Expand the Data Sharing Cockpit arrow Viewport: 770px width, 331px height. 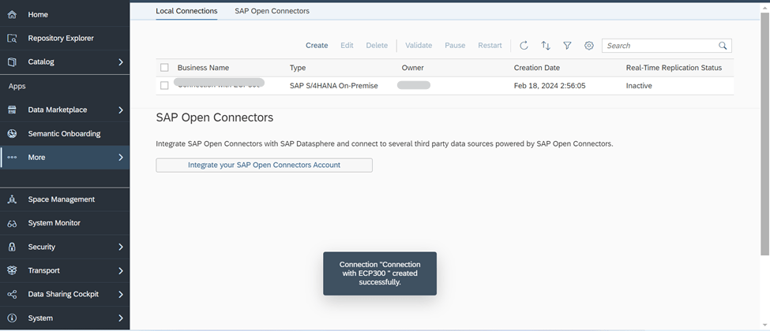click(121, 294)
